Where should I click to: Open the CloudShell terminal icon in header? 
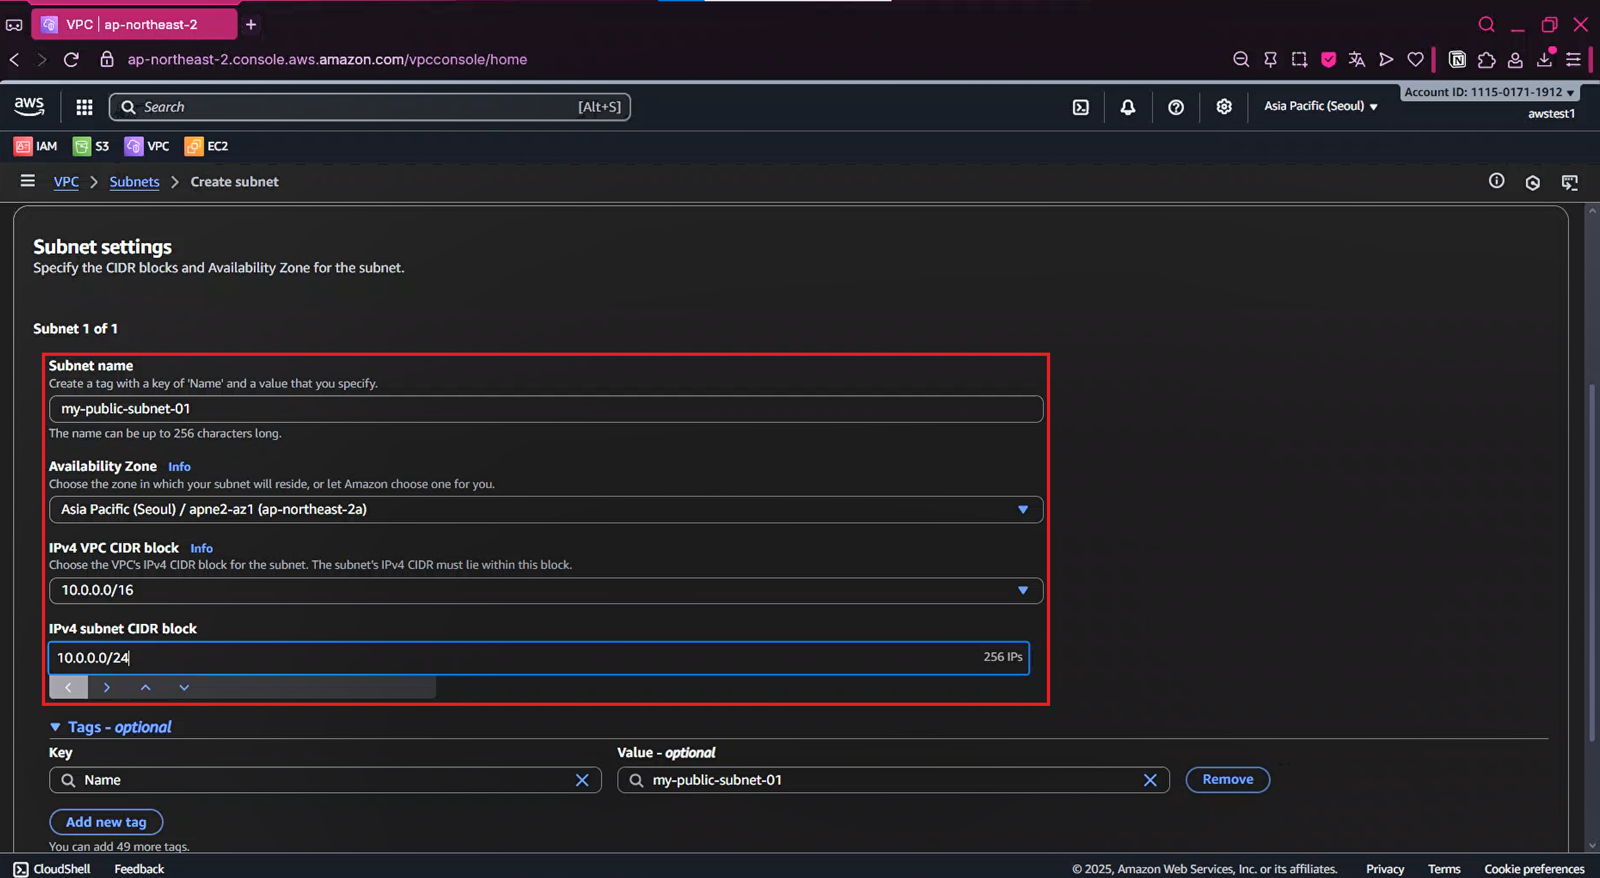[1080, 107]
